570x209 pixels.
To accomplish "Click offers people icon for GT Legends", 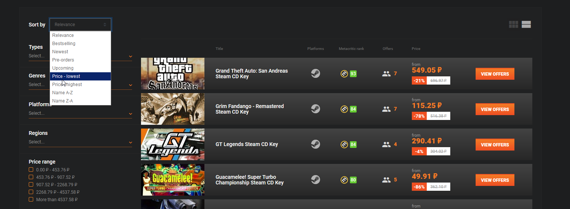I will coord(386,145).
